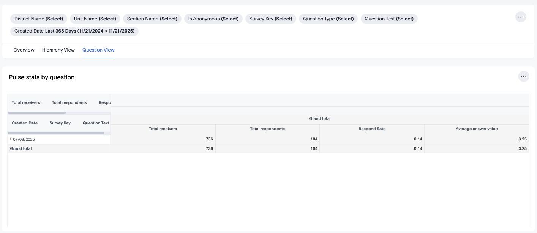Click the row fields horizontal scrollbar
537x233 pixels.
click(x=56, y=133)
